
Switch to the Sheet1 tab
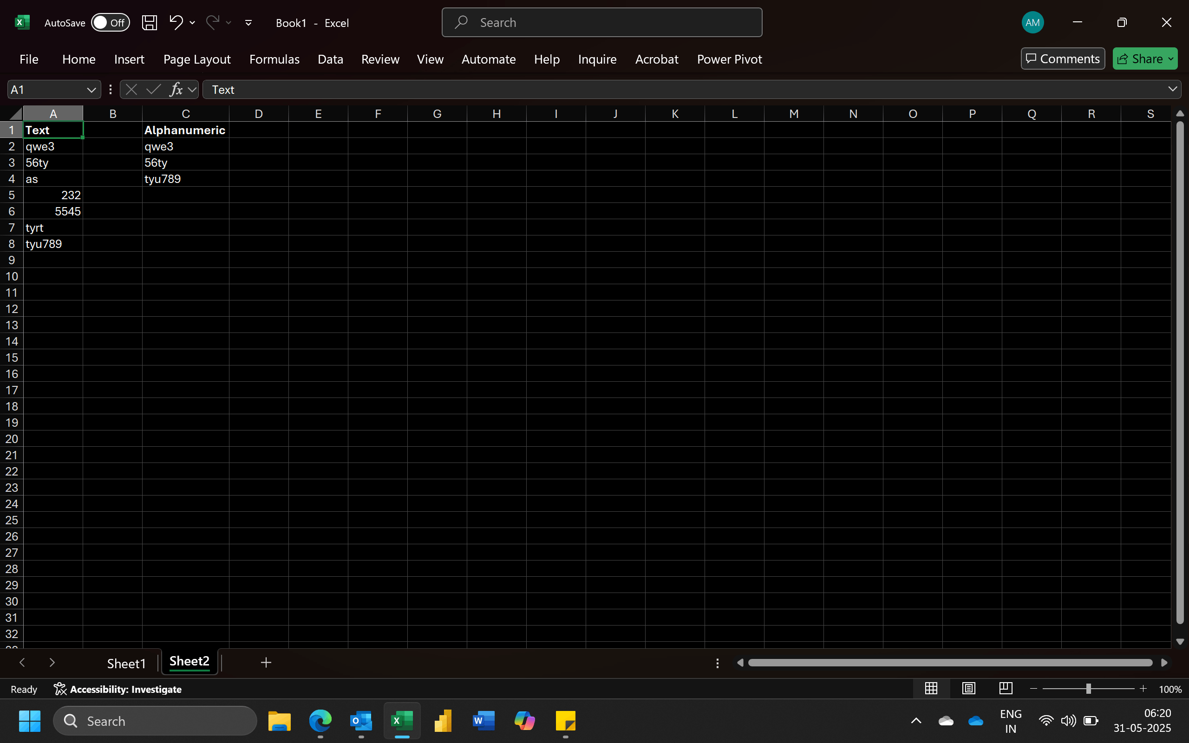[x=126, y=662]
